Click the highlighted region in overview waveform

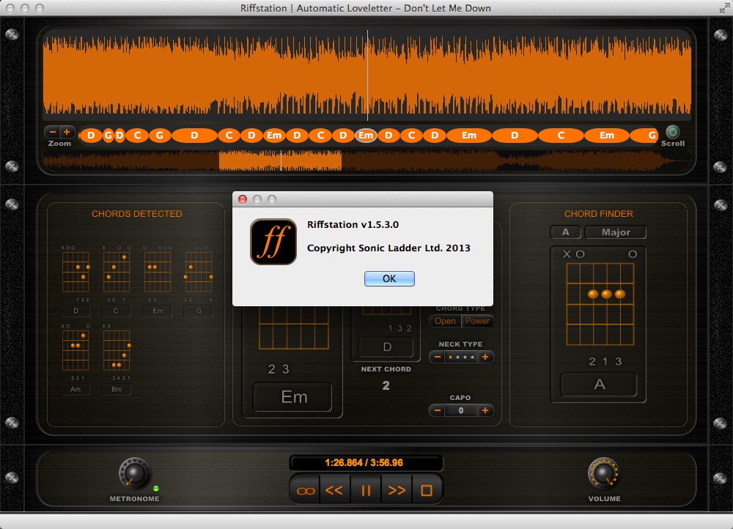280,160
